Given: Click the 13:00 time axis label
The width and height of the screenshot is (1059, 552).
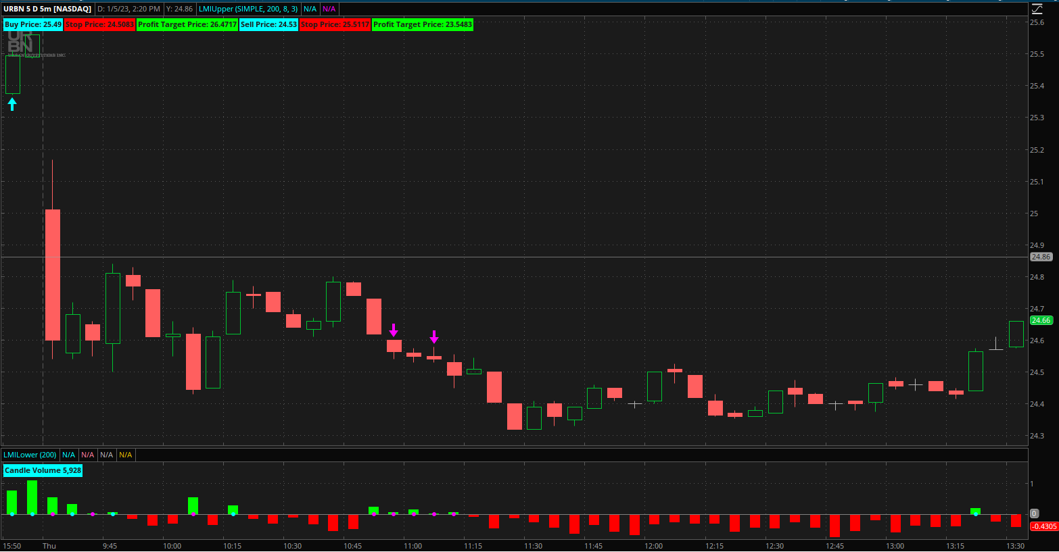Looking at the screenshot, I should pyautogui.click(x=895, y=546).
